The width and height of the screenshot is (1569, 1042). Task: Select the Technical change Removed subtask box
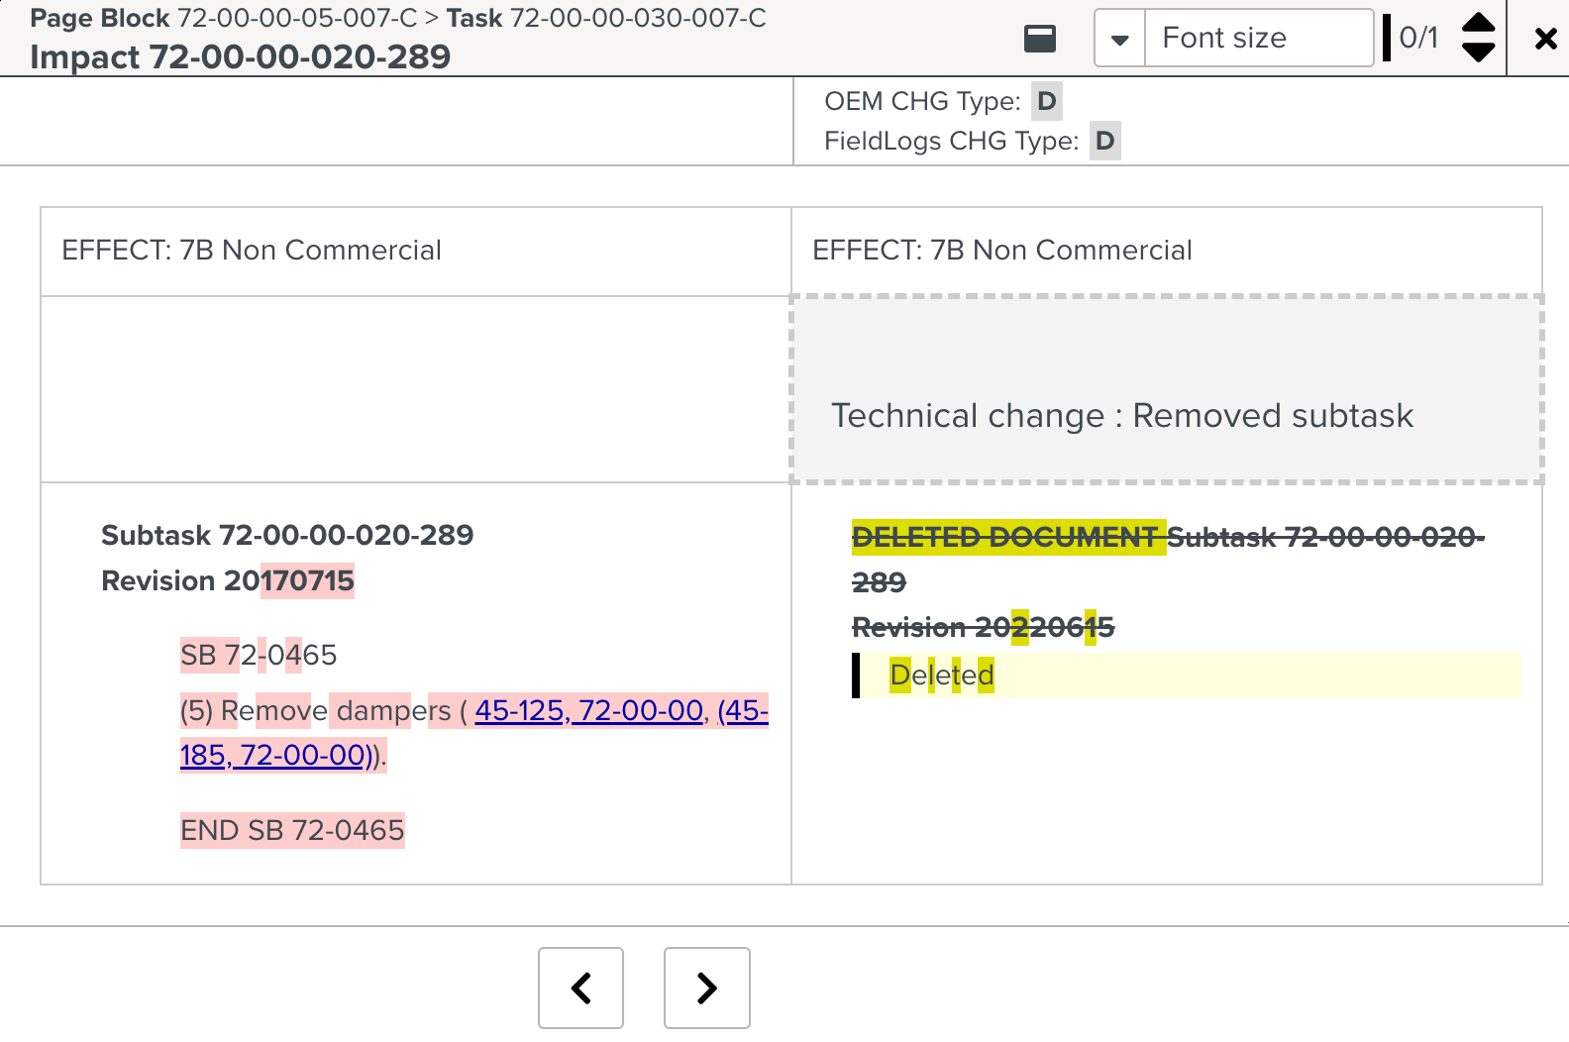pyautogui.click(x=1167, y=389)
